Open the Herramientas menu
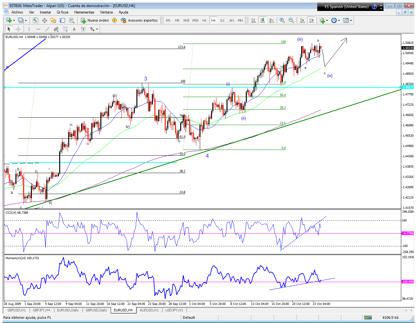This screenshot has height=323, width=417. click(84, 12)
